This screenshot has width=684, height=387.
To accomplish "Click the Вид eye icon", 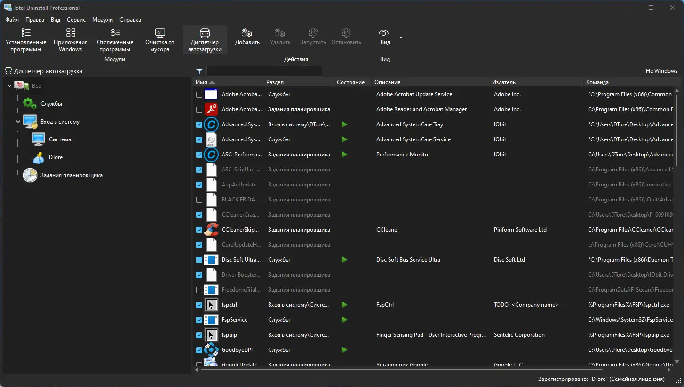I will [x=384, y=32].
